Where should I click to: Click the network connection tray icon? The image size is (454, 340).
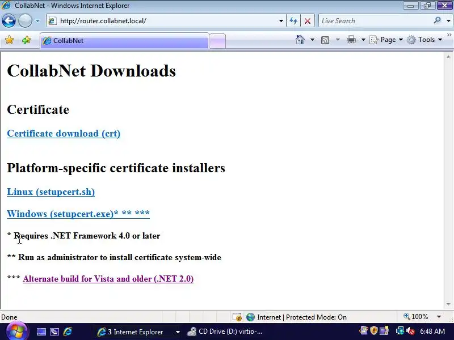point(400,330)
